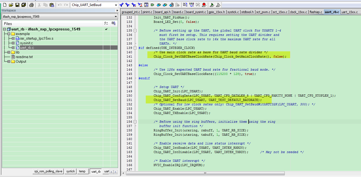This screenshot has width=361, height=177.
Task: Click the Paste clipboard icon
Action: click(x=52, y=5)
